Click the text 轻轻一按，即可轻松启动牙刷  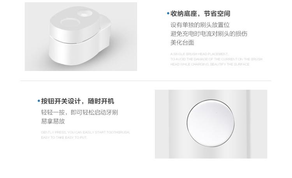coord(79,112)
